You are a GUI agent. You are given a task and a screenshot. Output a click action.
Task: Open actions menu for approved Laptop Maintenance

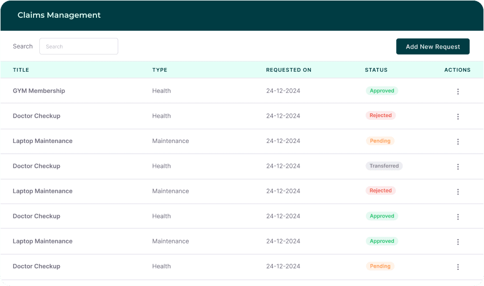tap(458, 242)
